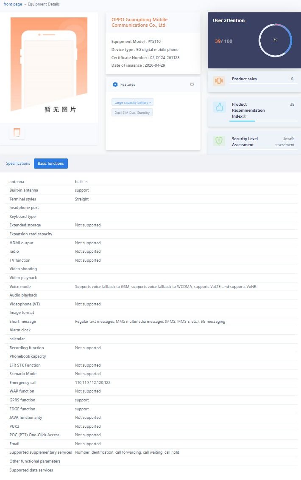Click the Product sales phone vibration icon

coord(219,81)
